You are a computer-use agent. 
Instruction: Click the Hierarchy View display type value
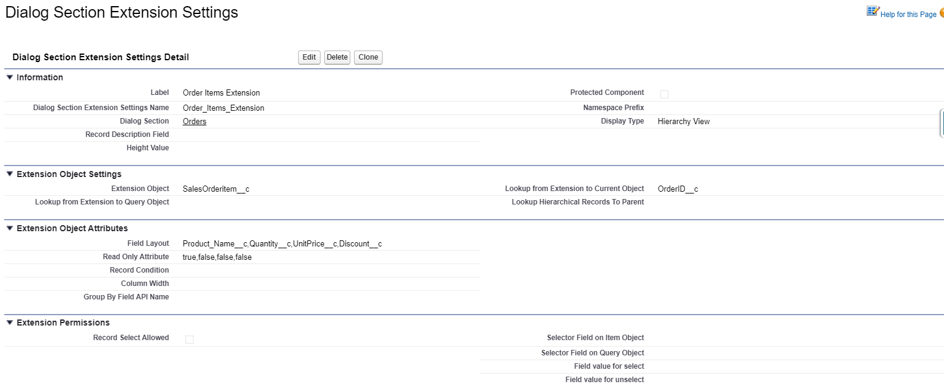click(x=684, y=122)
